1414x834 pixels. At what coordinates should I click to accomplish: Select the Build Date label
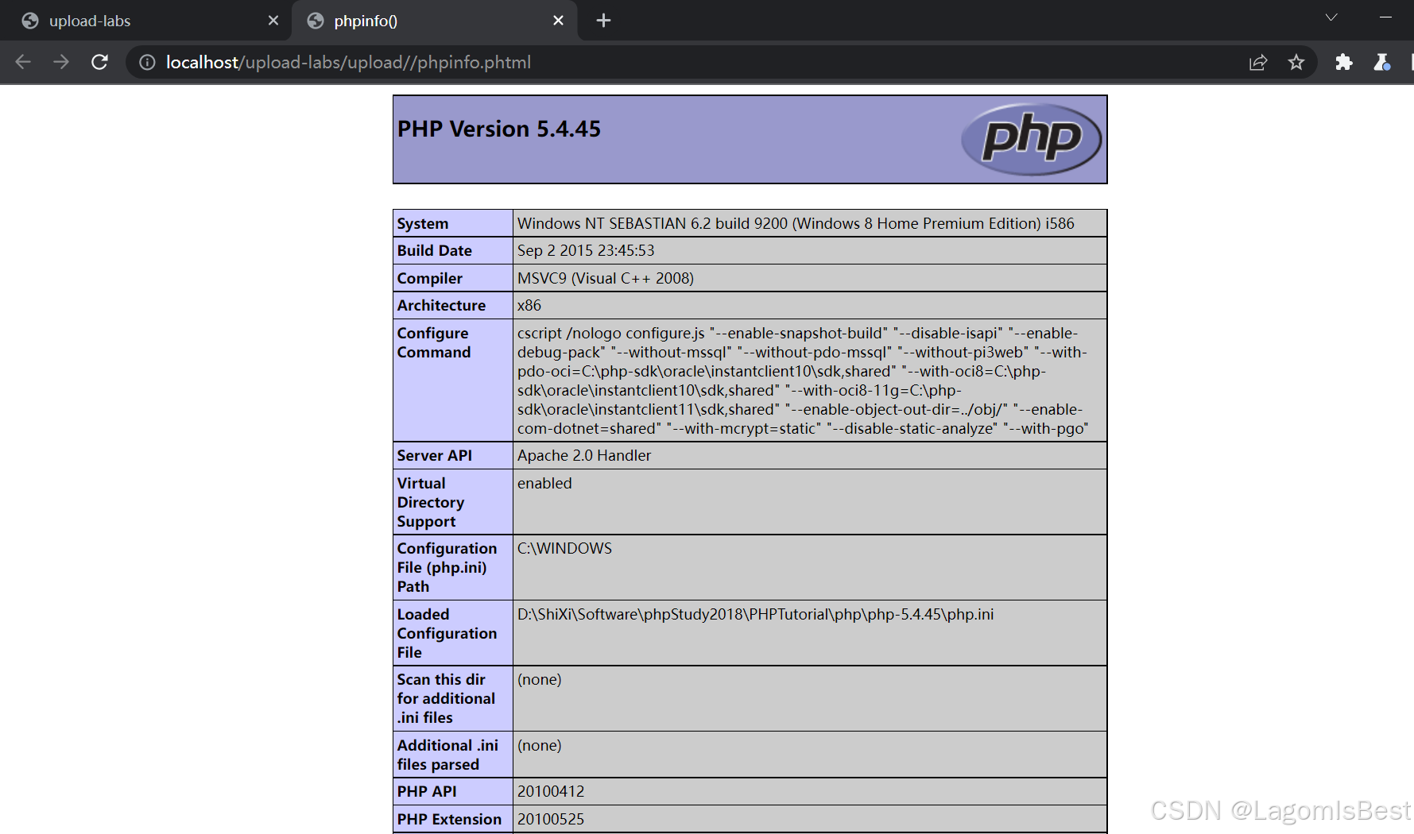pos(435,251)
